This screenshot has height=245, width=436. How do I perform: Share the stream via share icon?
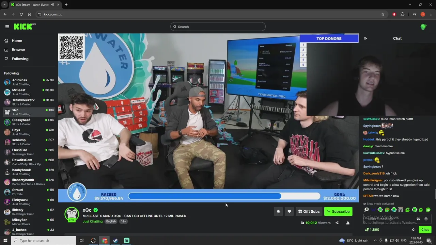[337, 223]
